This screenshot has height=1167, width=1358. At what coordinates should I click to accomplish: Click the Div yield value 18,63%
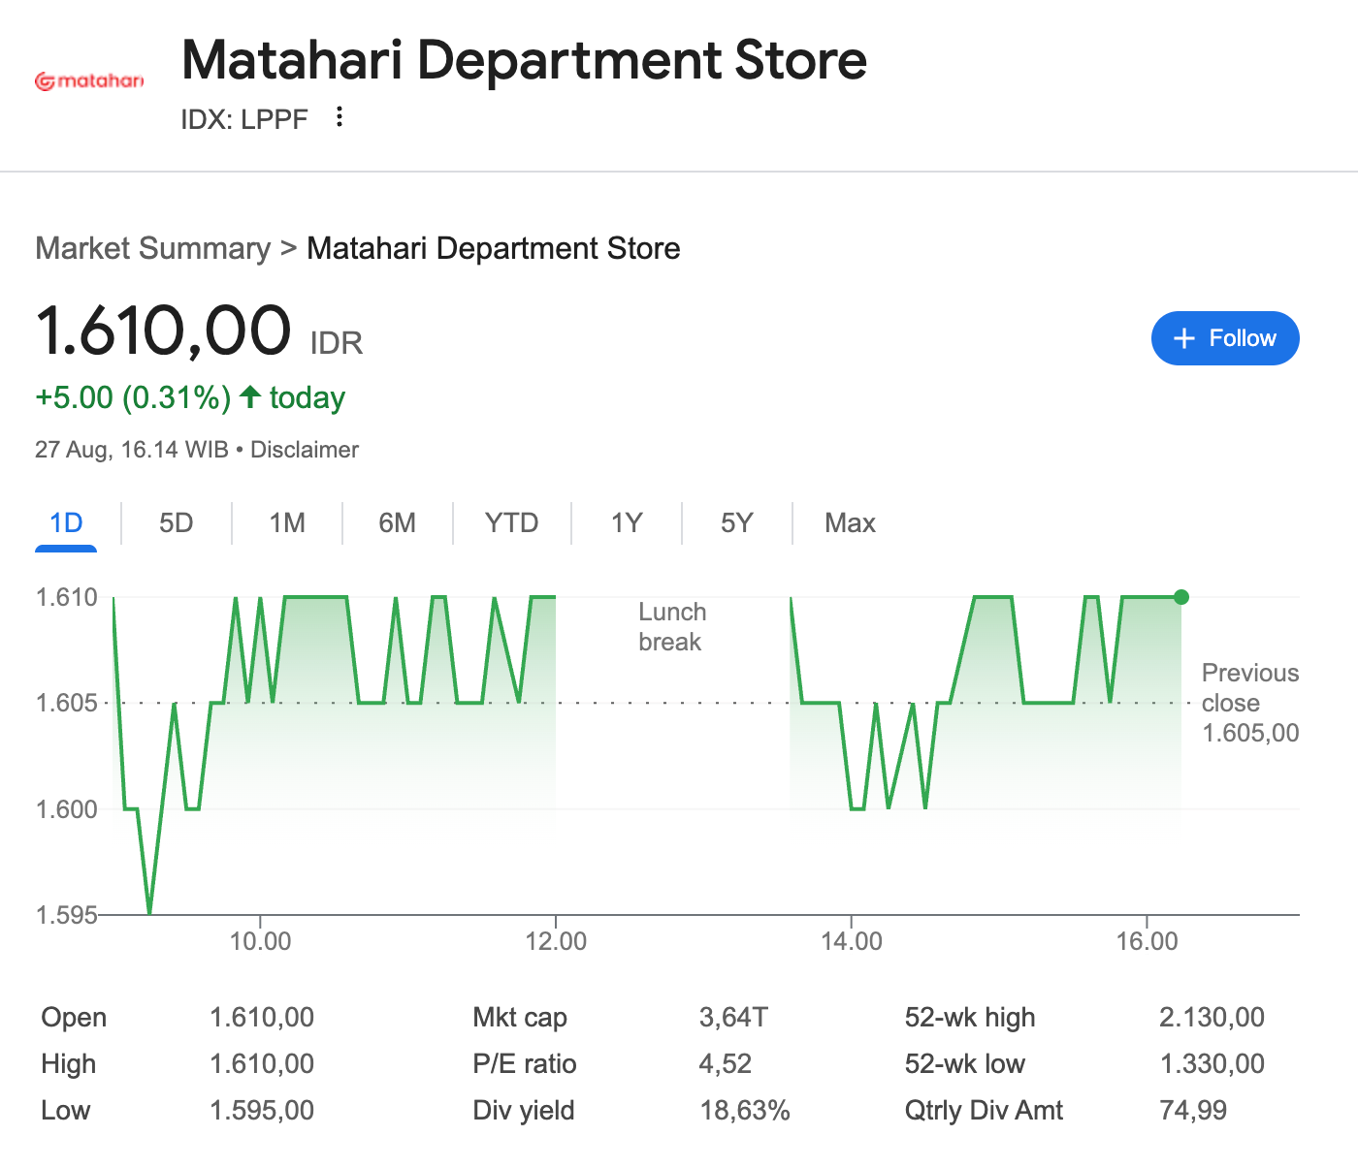[745, 1111]
